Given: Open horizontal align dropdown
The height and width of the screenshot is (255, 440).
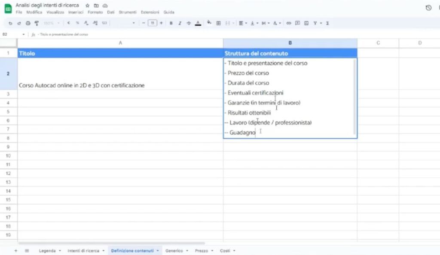Looking at the screenshot, I should pos(243,23).
